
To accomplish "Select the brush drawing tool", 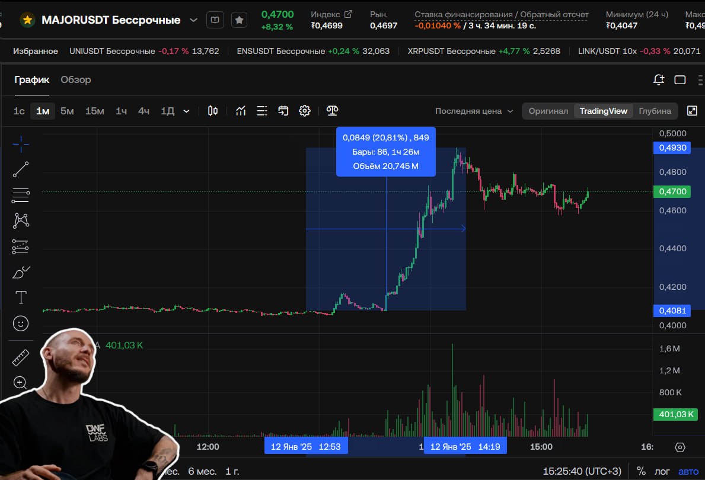I will [21, 272].
